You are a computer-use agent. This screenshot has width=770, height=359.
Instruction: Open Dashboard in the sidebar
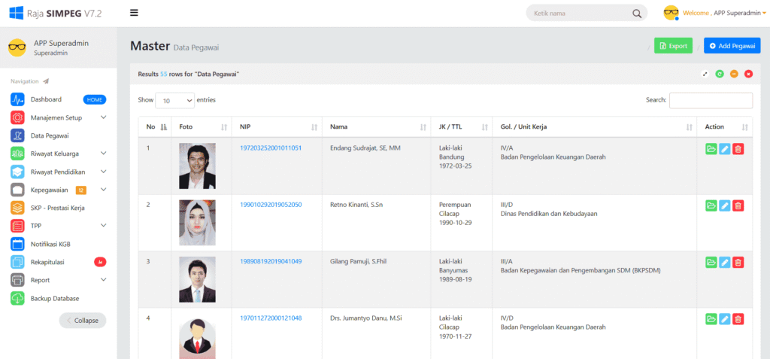[x=47, y=99]
